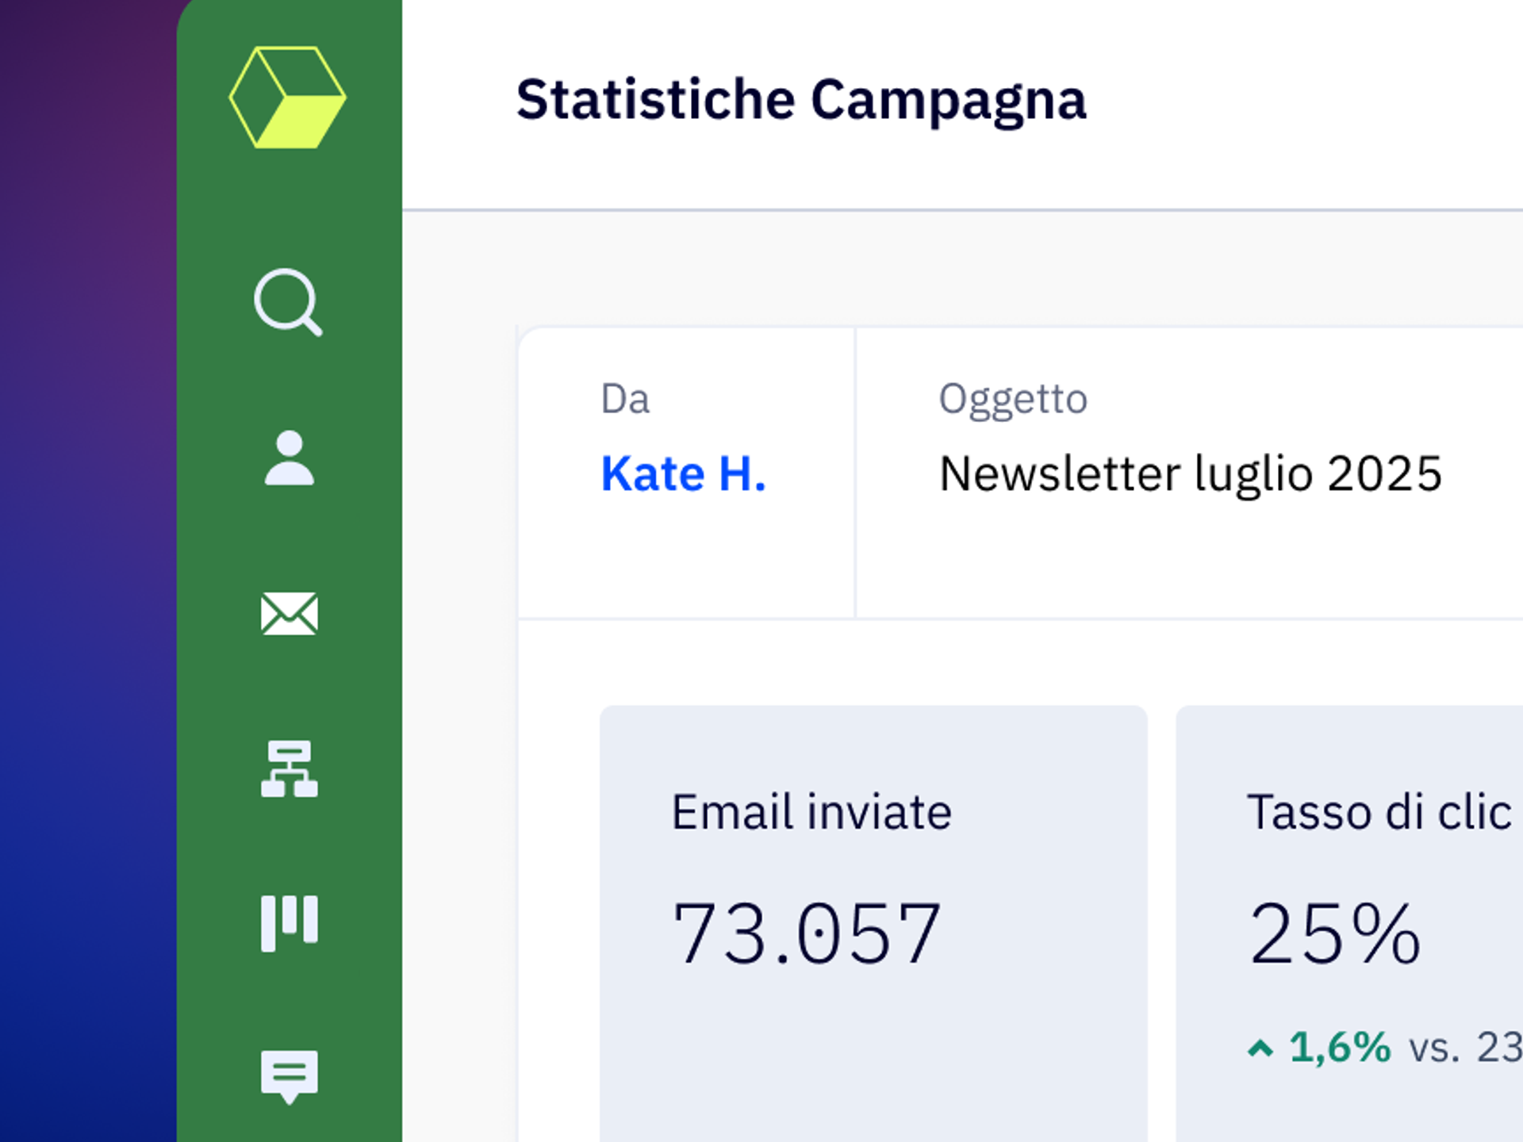Viewport: 1523px width, 1142px height.
Task: Click the 25% click rate value
Action: (x=1334, y=934)
